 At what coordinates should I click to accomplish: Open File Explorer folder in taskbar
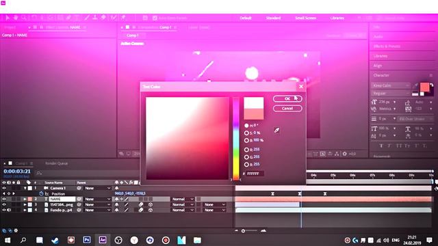197,240
